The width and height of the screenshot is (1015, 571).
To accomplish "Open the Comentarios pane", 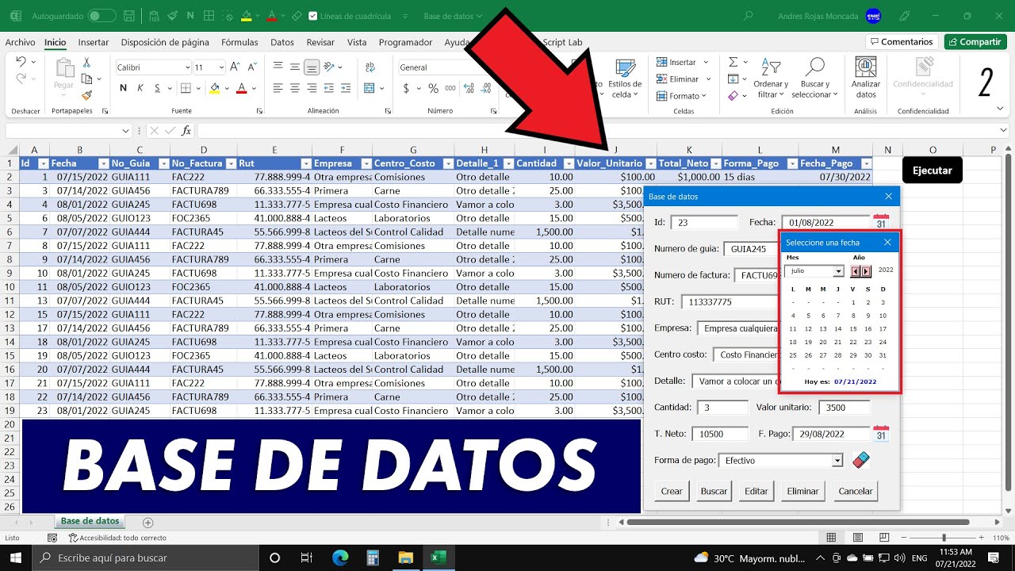I will pyautogui.click(x=902, y=42).
